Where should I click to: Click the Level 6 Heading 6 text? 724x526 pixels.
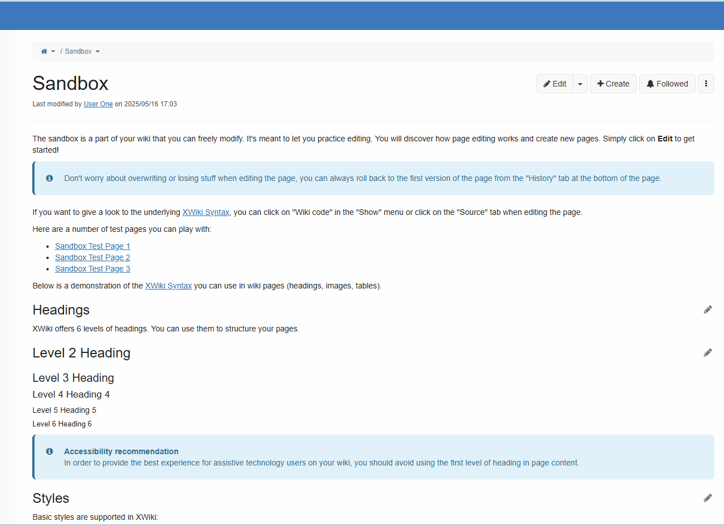pyautogui.click(x=62, y=424)
